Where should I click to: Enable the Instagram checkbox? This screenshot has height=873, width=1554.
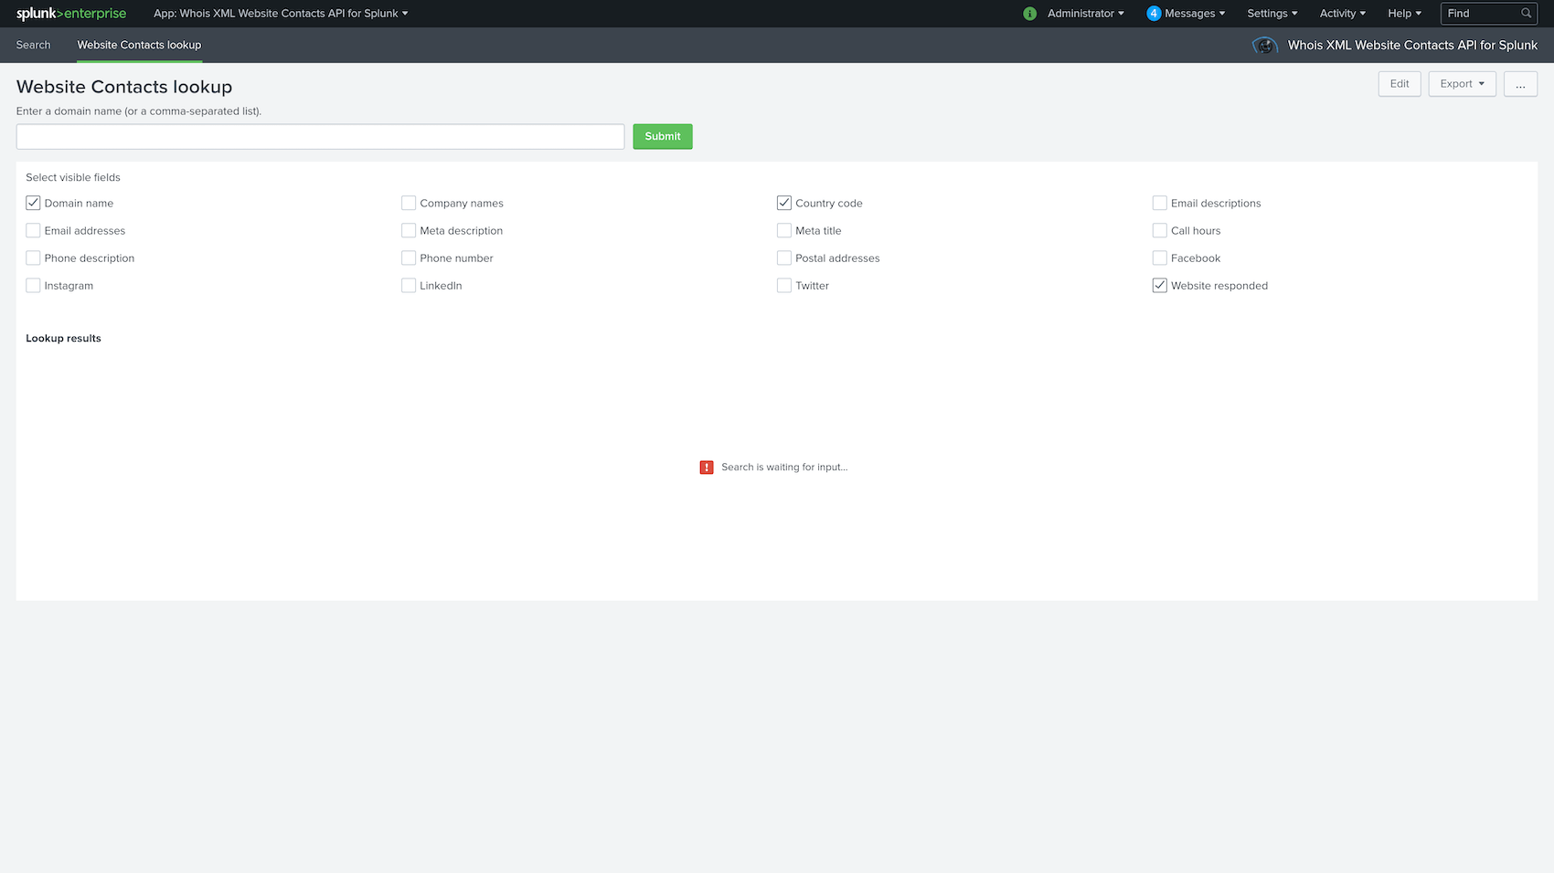[x=33, y=285]
